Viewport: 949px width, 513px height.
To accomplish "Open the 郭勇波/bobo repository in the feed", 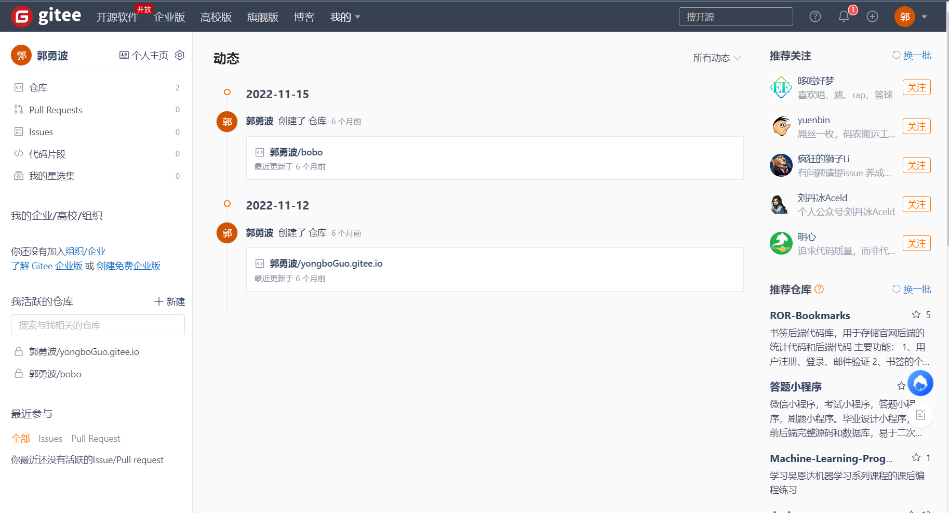I will tap(296, 152).
